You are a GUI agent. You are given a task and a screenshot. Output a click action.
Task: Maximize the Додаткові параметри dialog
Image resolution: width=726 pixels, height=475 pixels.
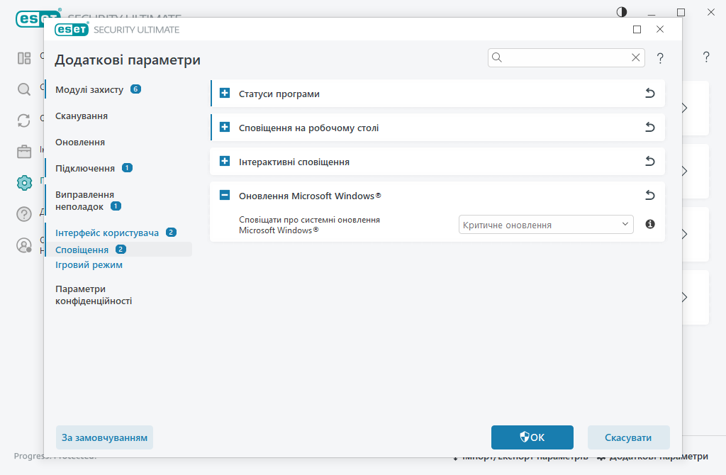637,30
